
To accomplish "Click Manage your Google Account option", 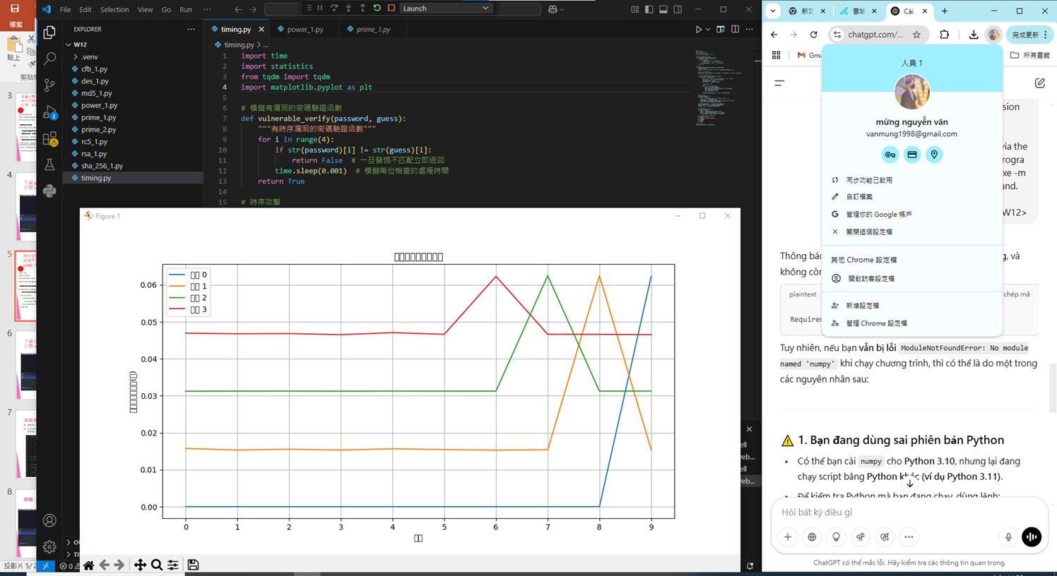I will (x=878, y=214).
